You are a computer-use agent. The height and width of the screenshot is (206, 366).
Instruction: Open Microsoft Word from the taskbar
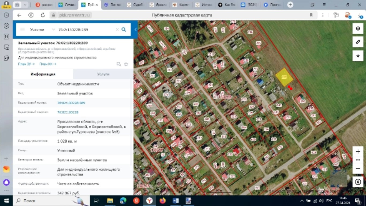[175, 200]
